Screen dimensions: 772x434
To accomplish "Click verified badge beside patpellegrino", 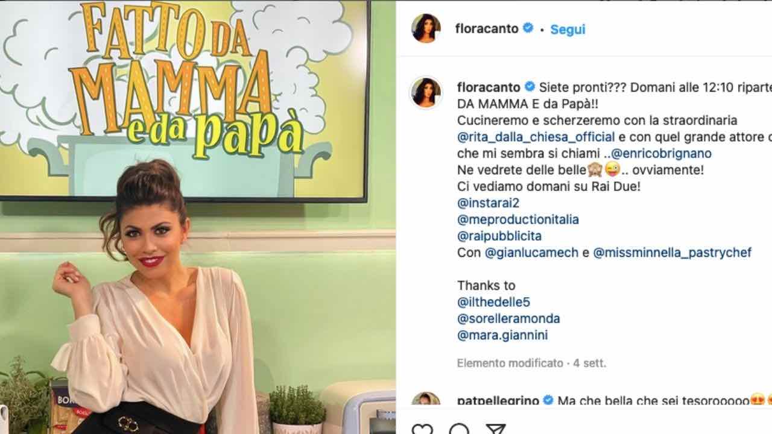I will 548,400.
